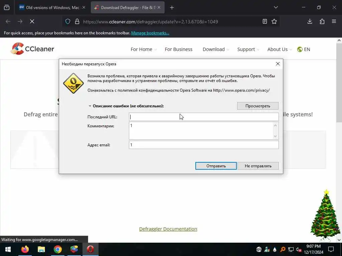Click the page vertical scrollbar thumb
342x256 pixels.
[x=339, y=83]
